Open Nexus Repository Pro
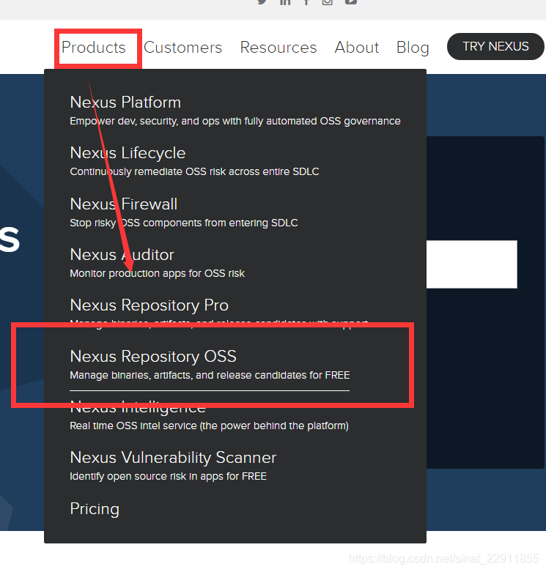This screenshot has width=546, height=572. tap(150, 305)
